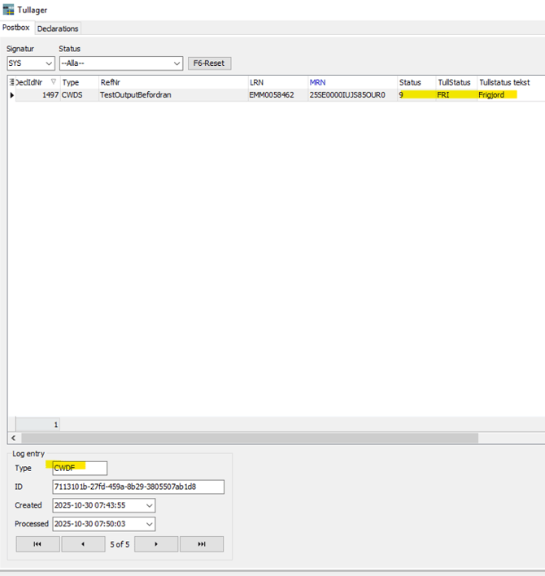The image size is (545, 576).
Task: Go to next log entry
Action: (155, 544)
